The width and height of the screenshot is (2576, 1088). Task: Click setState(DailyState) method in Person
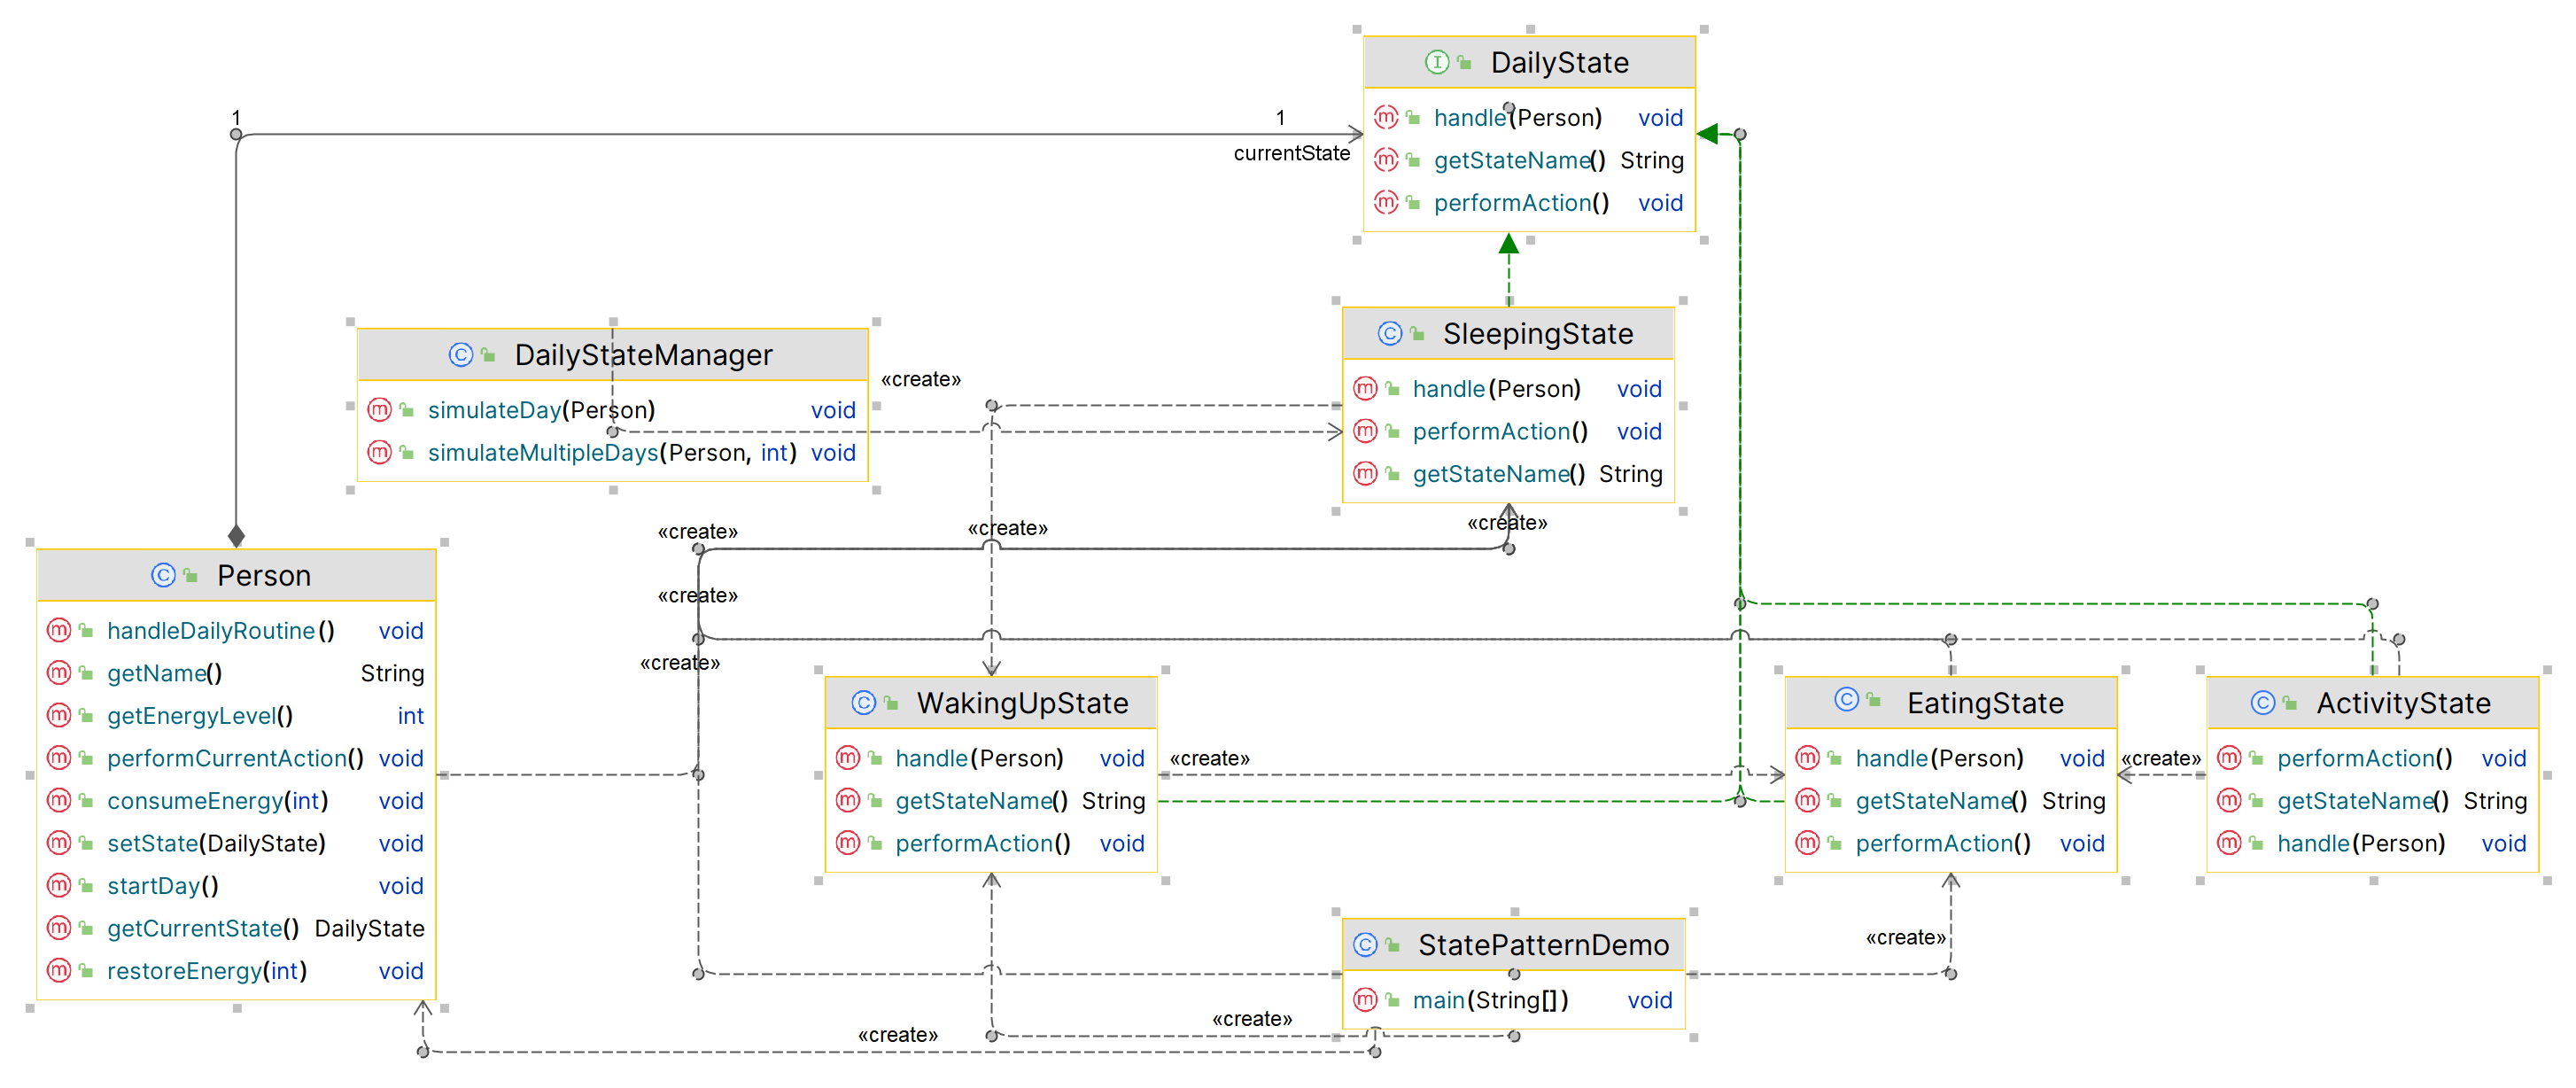click(x=216, y=843)
